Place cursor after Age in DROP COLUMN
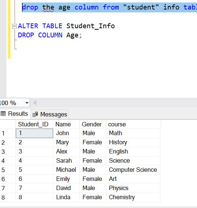 click(79, 35)
